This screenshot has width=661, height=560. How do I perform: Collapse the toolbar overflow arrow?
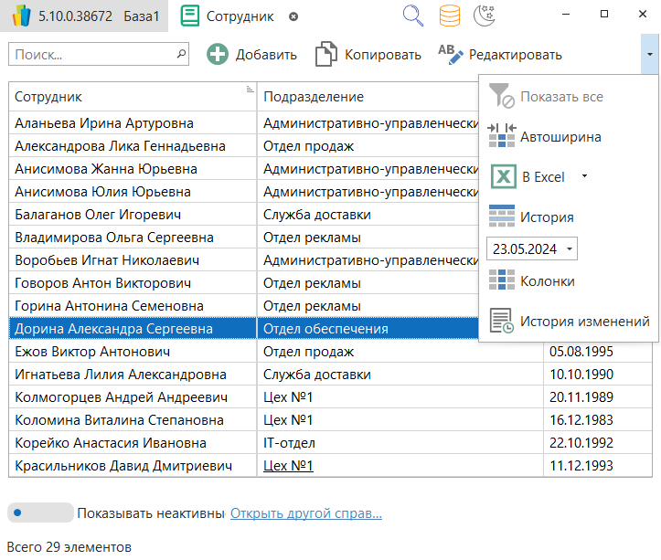[x=649, y=55]
